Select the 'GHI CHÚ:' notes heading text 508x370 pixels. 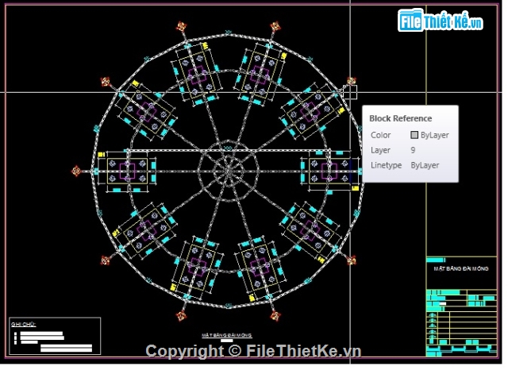pos(23,324)
